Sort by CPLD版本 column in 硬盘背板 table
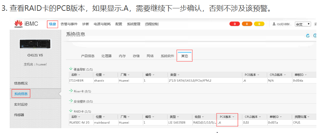323x133 pixels. (278, 75)
